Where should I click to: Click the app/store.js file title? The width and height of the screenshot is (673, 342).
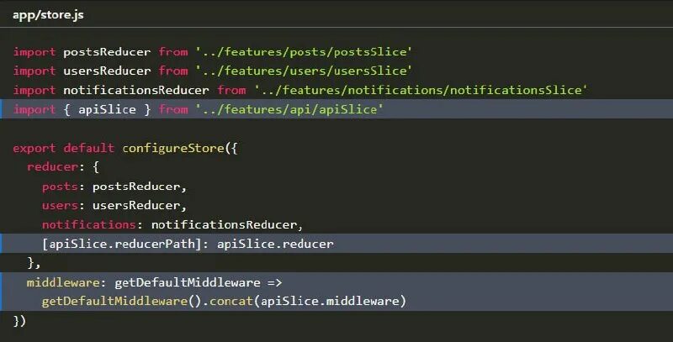[x=48, y=15]
